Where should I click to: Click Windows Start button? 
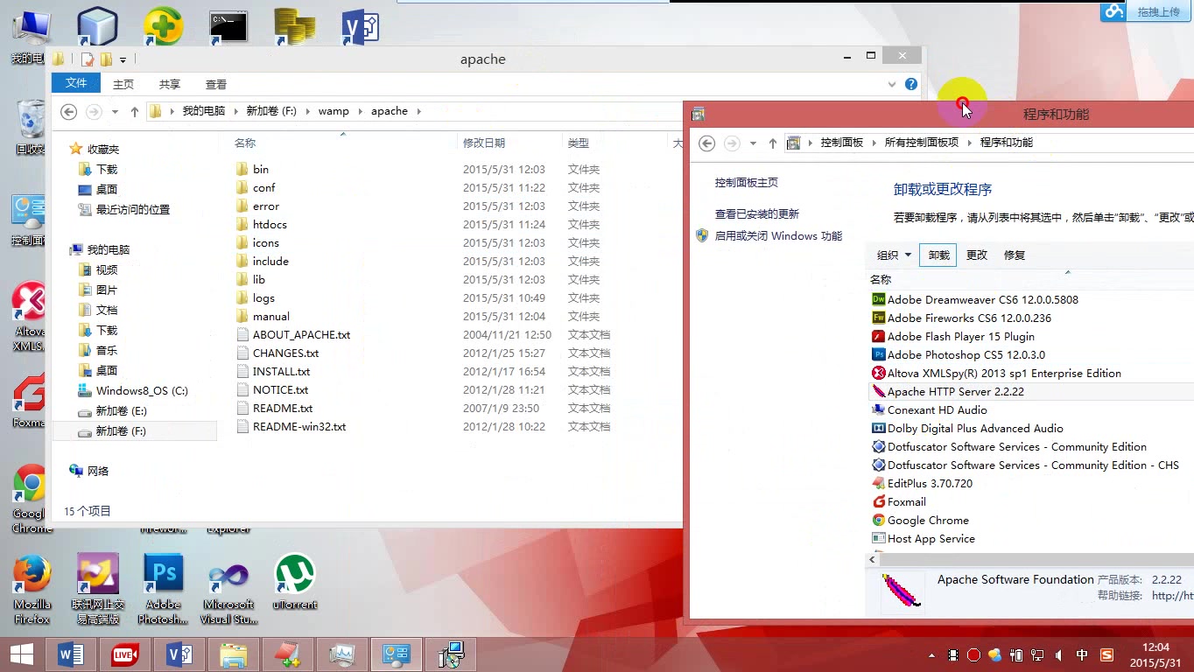(x=21, y=654)
